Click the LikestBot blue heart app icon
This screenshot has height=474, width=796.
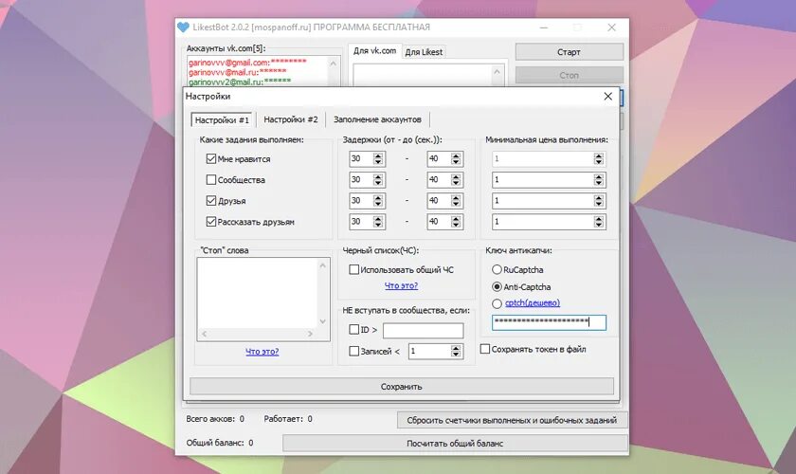coord(183,27)
